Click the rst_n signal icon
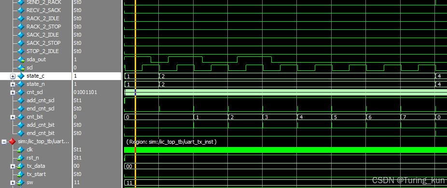The height and width of the screenshot is (188, 447). [21, 158]
